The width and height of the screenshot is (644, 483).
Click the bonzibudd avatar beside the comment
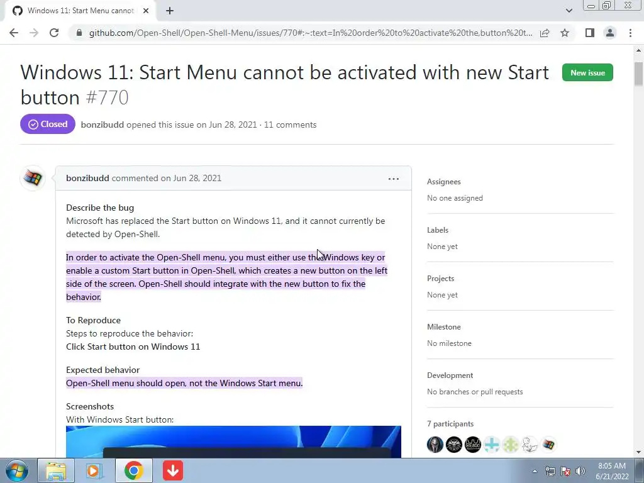coord(33,178)
